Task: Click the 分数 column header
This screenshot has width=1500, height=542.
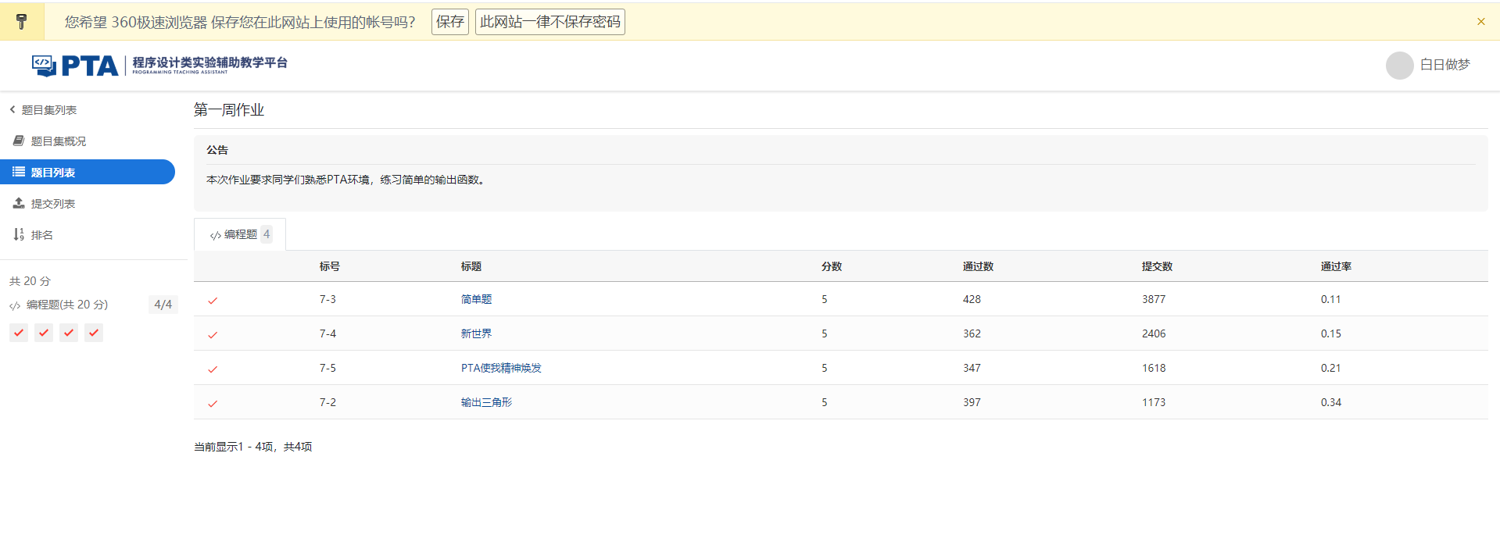Action: click(832, 266)
